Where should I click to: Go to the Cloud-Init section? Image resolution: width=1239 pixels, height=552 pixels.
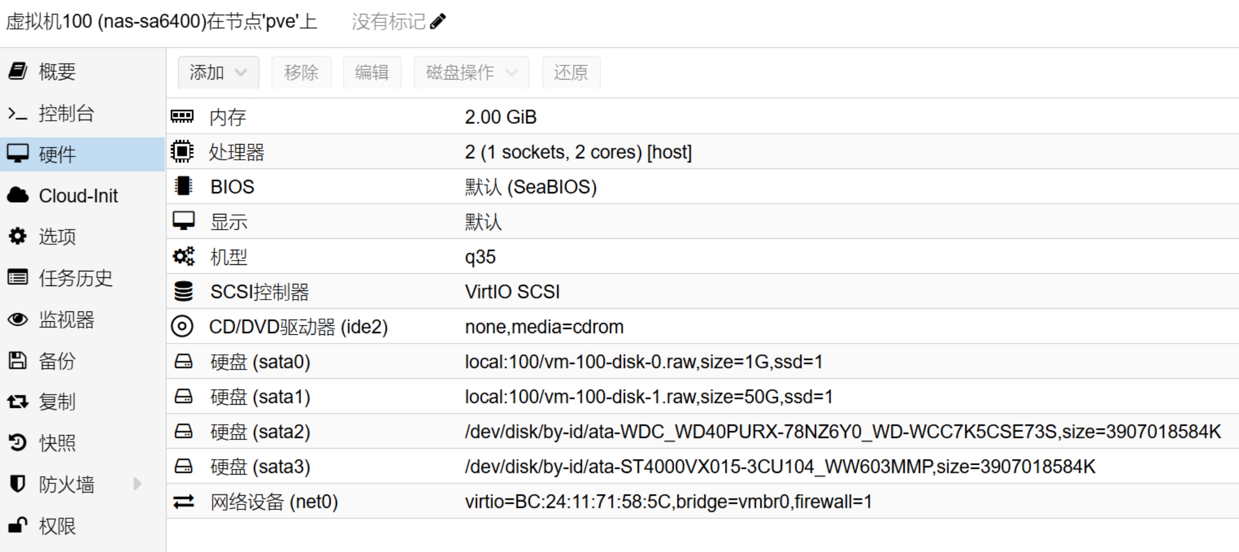[x=78, y=196]
